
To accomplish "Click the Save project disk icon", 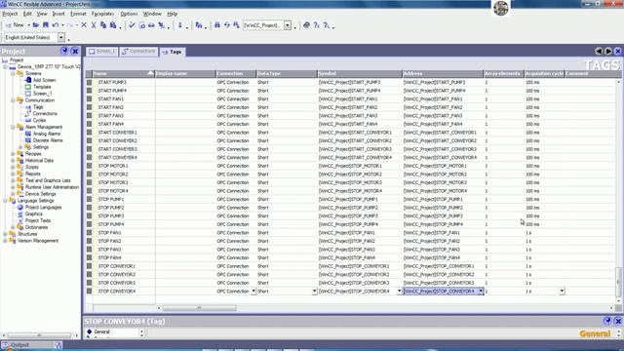I will coord(46,25).
